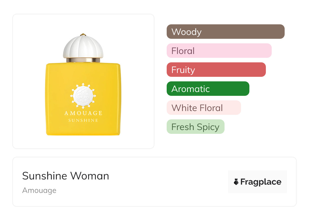The width and height of the screenshot is (309, 219).
Task: Click the White Floral accord bar
Action: [203, 108]
